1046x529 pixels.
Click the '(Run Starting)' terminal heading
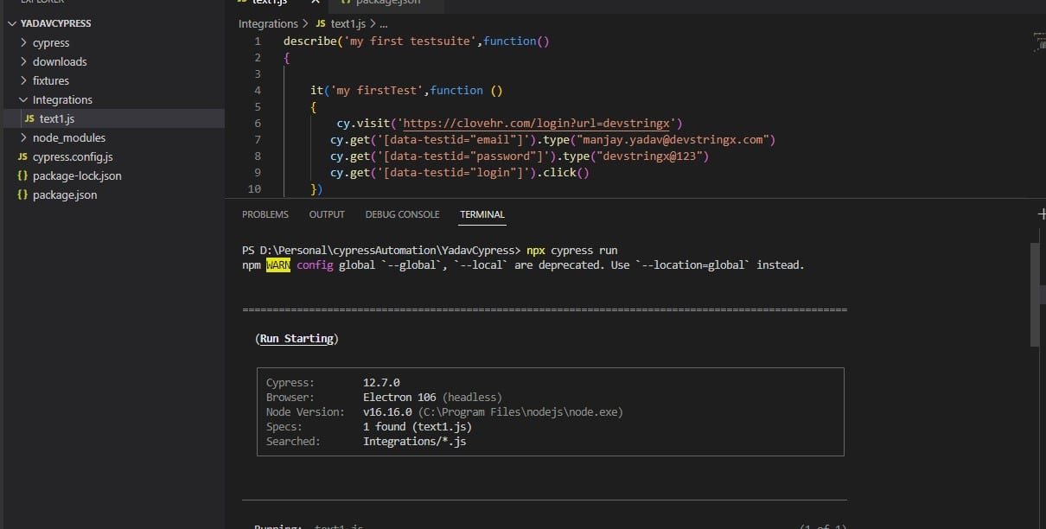click(297, 338)
